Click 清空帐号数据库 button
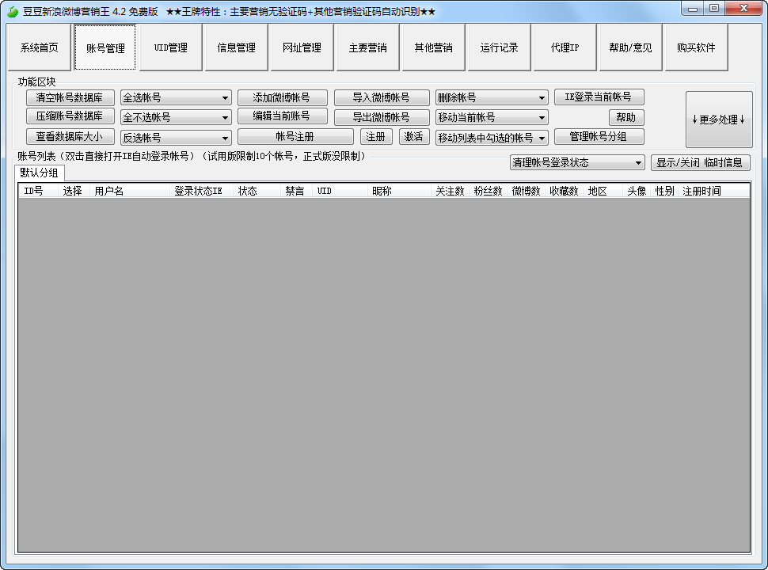 click(70, 97)
